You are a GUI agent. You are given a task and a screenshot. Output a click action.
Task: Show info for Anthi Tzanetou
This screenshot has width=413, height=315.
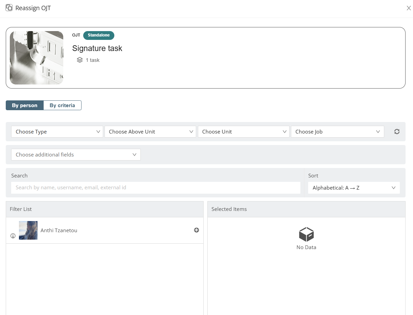(13, 236)
